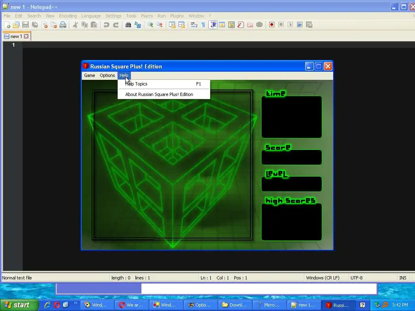
Task: Click the Close All icon in Notepad++ toolbar
Action: (54, 25)
